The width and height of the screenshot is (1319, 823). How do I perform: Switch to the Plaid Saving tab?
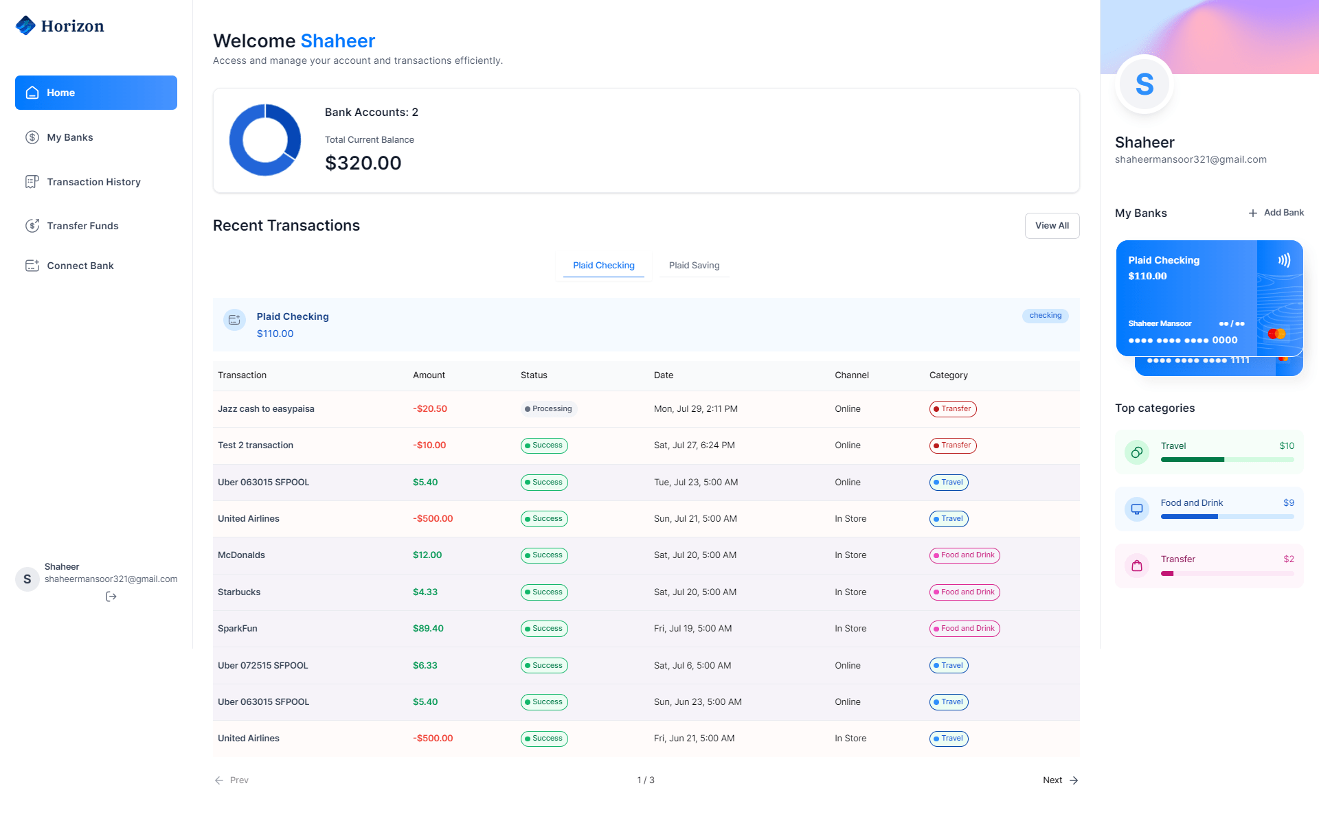click(x=694, y=266)
